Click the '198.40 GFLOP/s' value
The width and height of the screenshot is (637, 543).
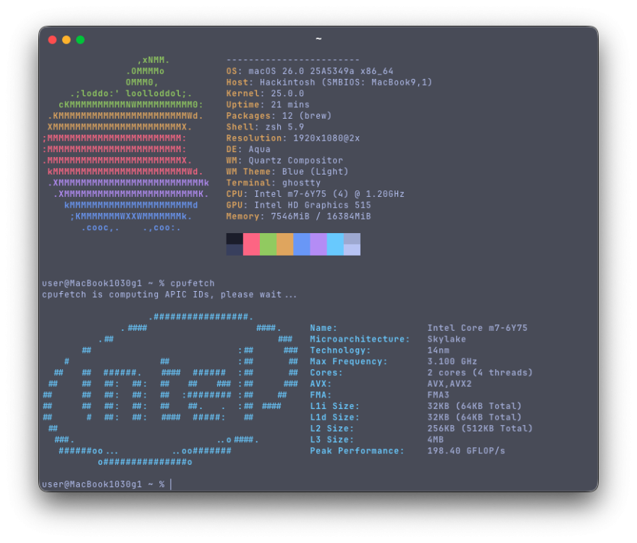[x=466, y=451]
